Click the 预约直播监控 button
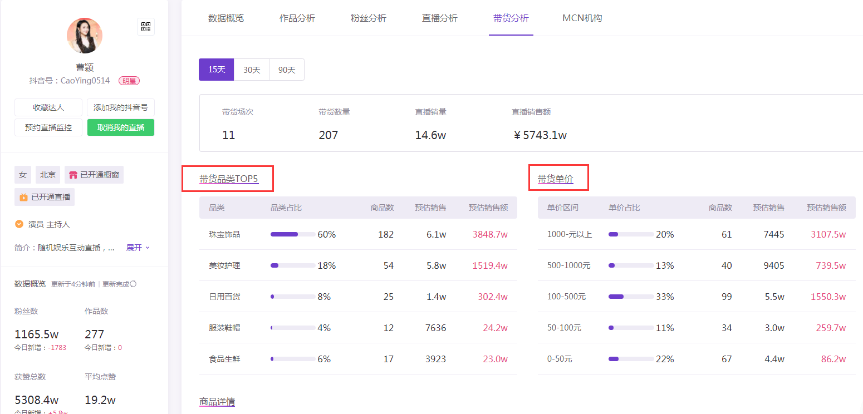Viewport: 863px width, 414px height. coord(48,127)
